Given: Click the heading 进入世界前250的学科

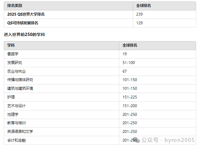Looking at the screenshot, I should (x=24, y=34).
